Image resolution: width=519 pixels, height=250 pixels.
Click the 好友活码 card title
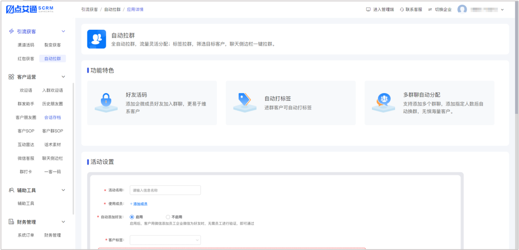(136, 95)
